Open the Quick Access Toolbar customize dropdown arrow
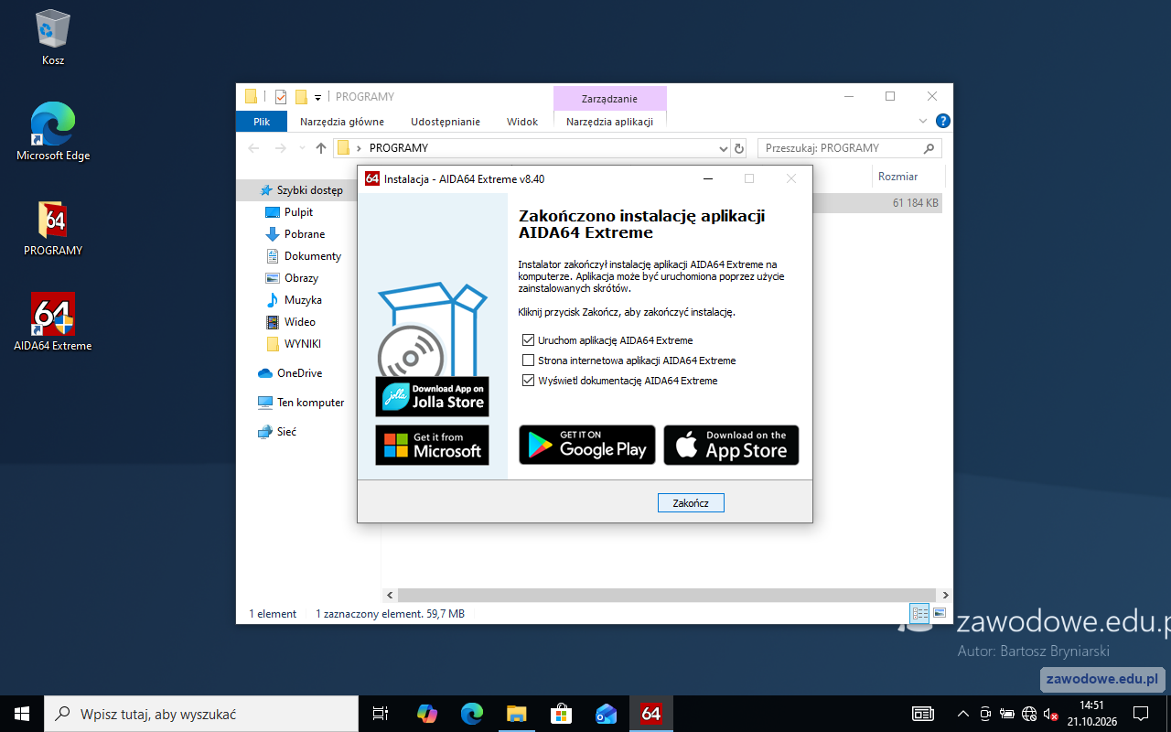1171x732 pixels. tap(317, 97)
